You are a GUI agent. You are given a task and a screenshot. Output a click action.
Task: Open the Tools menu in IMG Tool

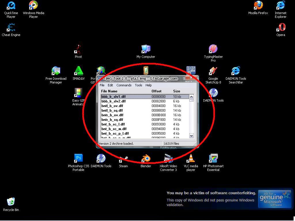click(x=139, y=85)
